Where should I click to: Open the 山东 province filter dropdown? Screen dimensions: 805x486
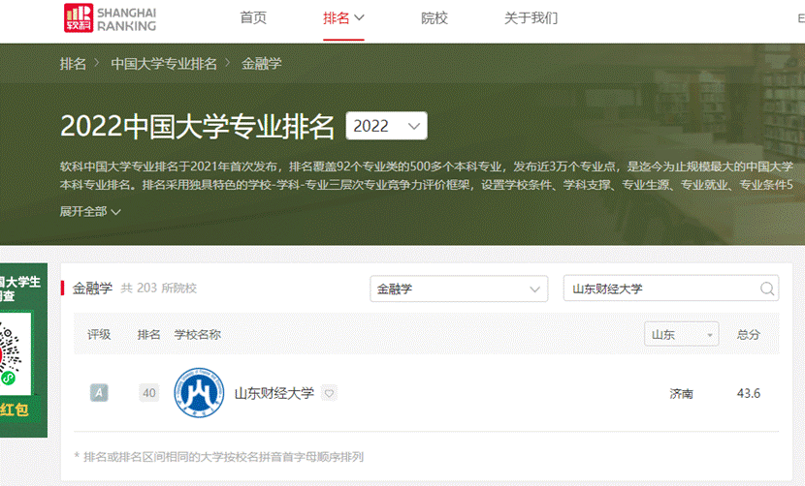coord(681,334)
